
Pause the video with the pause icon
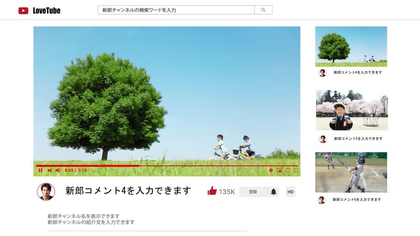(x=41, y=170)
